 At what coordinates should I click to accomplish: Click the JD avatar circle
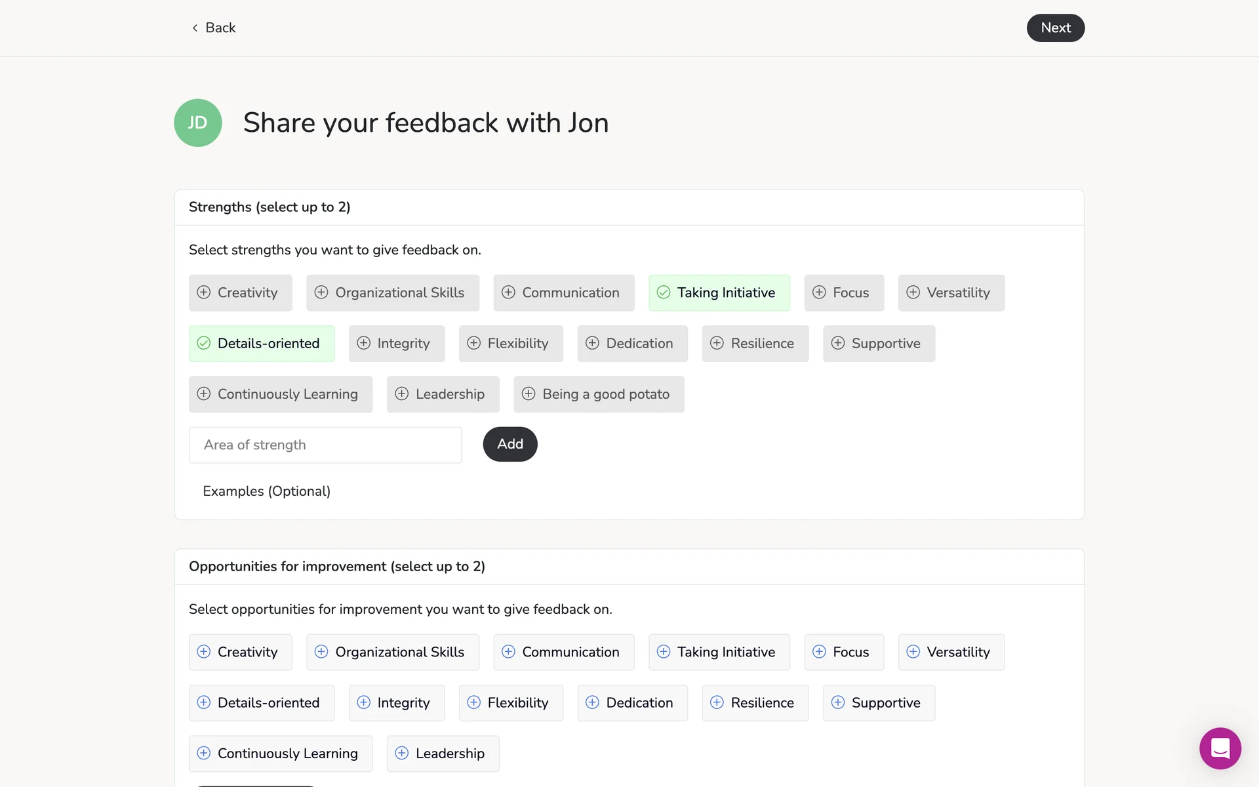pyautogui.click(x=197, y=123)
